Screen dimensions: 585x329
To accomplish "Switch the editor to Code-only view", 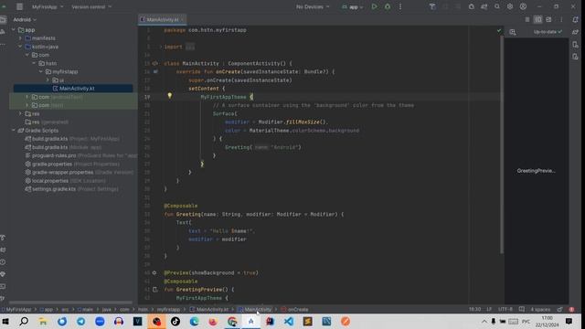I will 527,19.
